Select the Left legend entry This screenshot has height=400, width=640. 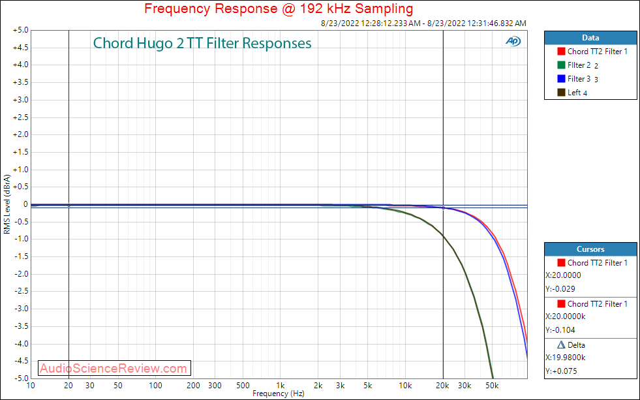coord(572,93)
